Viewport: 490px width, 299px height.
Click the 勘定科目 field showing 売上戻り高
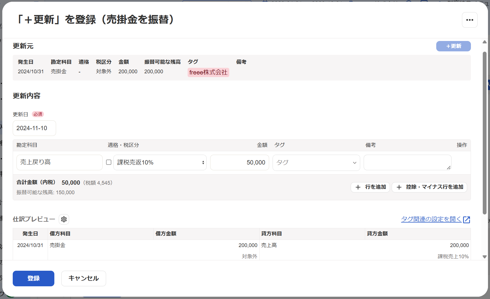pyautogui.click(x=60, y=162)
